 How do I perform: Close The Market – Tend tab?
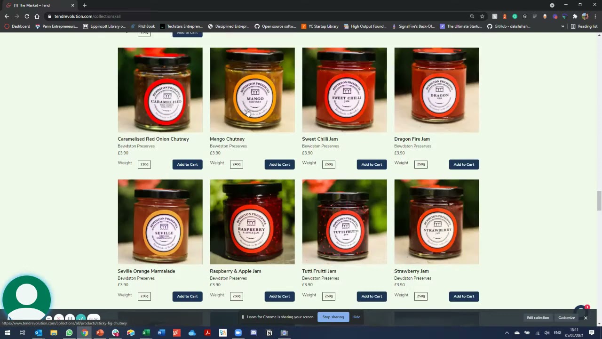72,5
